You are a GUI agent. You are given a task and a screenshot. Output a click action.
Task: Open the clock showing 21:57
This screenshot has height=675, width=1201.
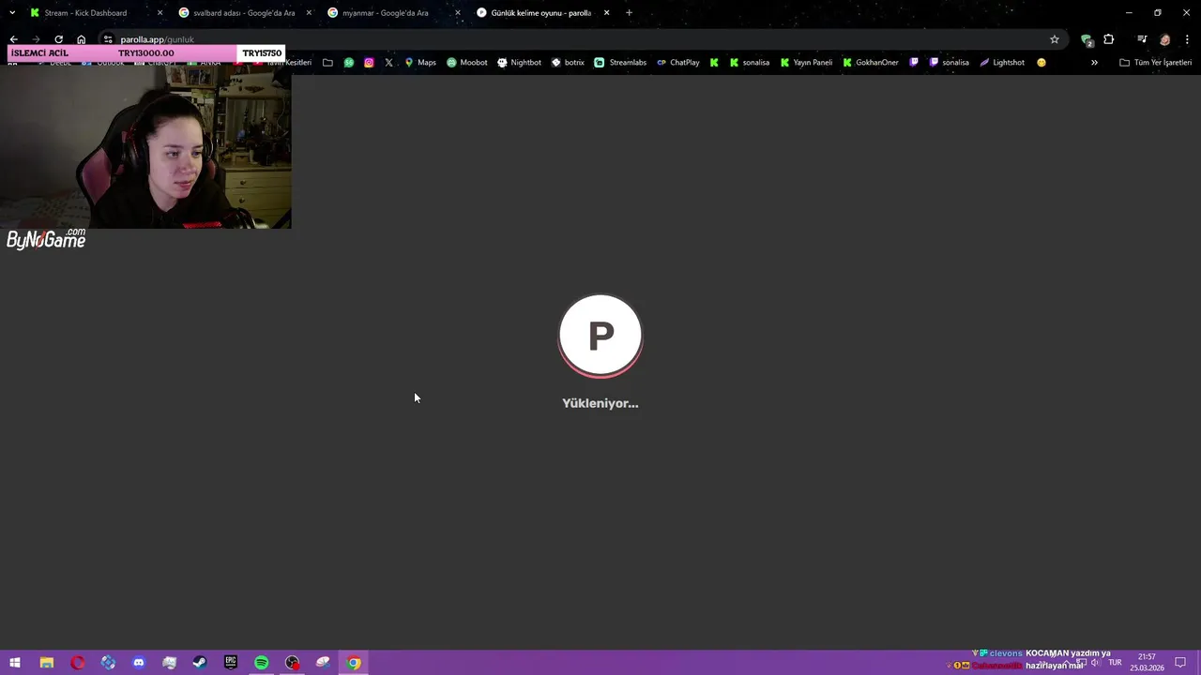(x=1147, y=663)
